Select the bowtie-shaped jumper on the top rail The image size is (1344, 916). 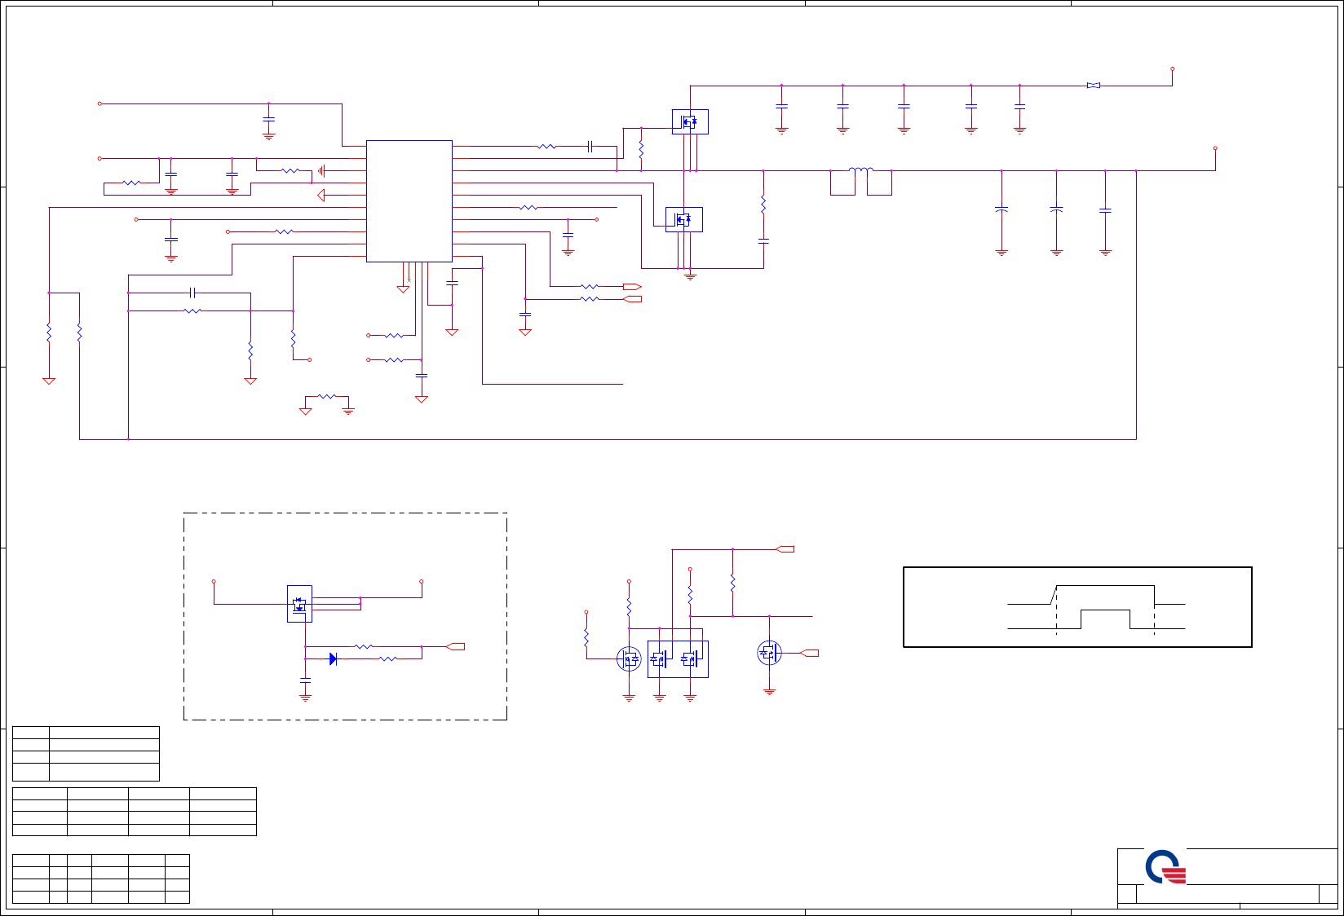pos(1094,86)
